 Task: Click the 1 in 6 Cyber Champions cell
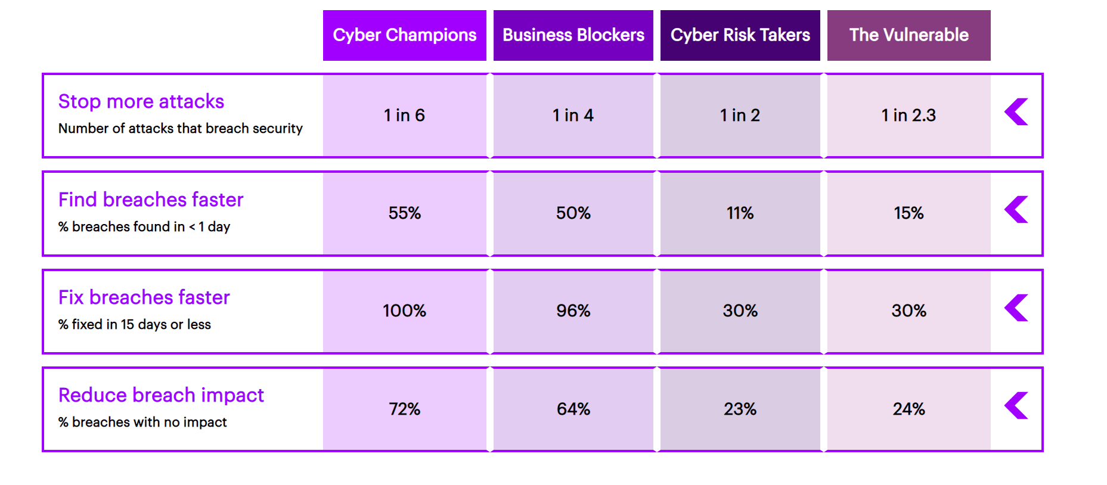click(x=404, y=115)
